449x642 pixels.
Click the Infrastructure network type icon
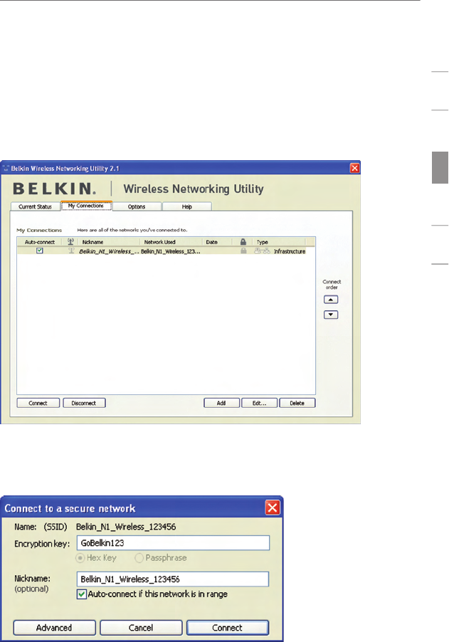[263, 251]
